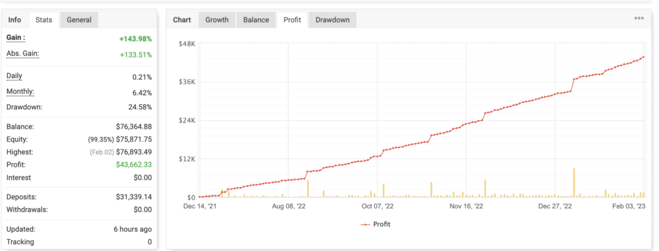Click the $24K y-axis label
Viewport: 659px width, 251px height.
[x=187, y=120]
